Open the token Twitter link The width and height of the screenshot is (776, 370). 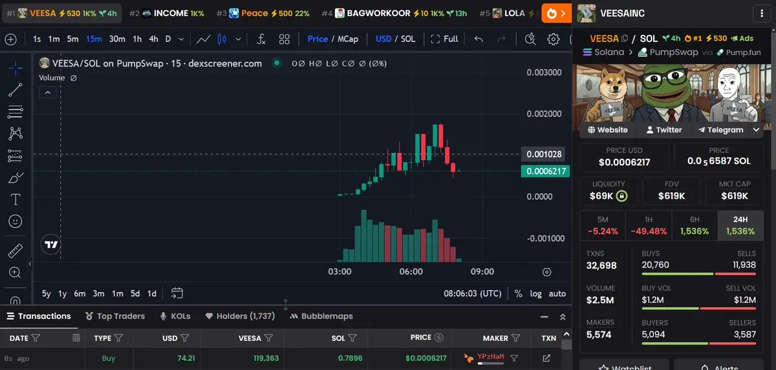click(664, 130)
